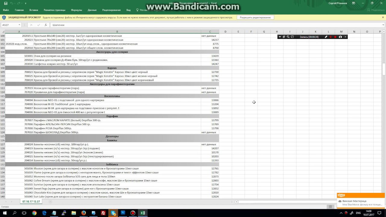Take a Bandicam screenshot with camera icon
386x217 pixels.
(x=340, y=37)
